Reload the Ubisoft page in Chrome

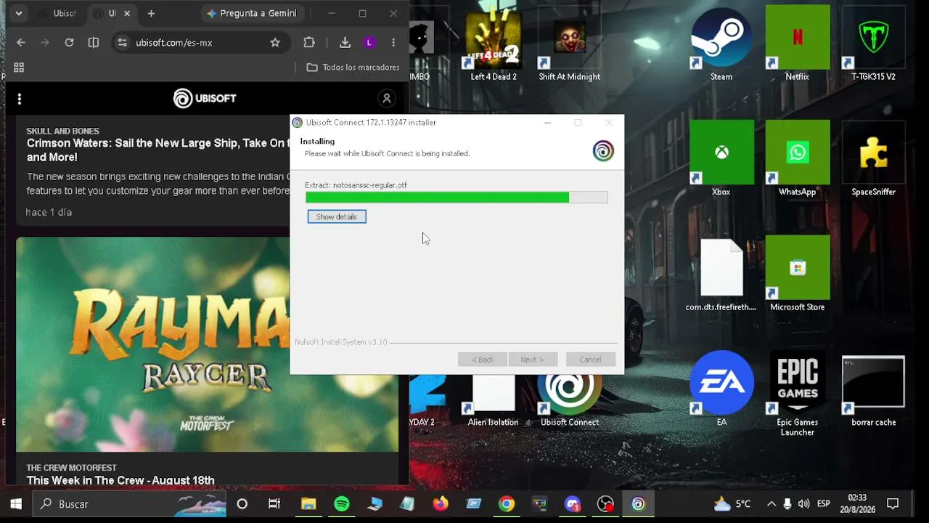coord(69,43)
